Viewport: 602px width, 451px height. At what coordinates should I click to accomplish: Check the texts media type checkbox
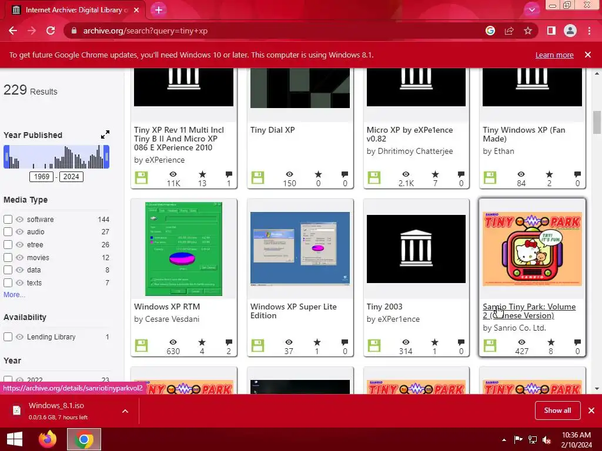click(x=8, y=282)
